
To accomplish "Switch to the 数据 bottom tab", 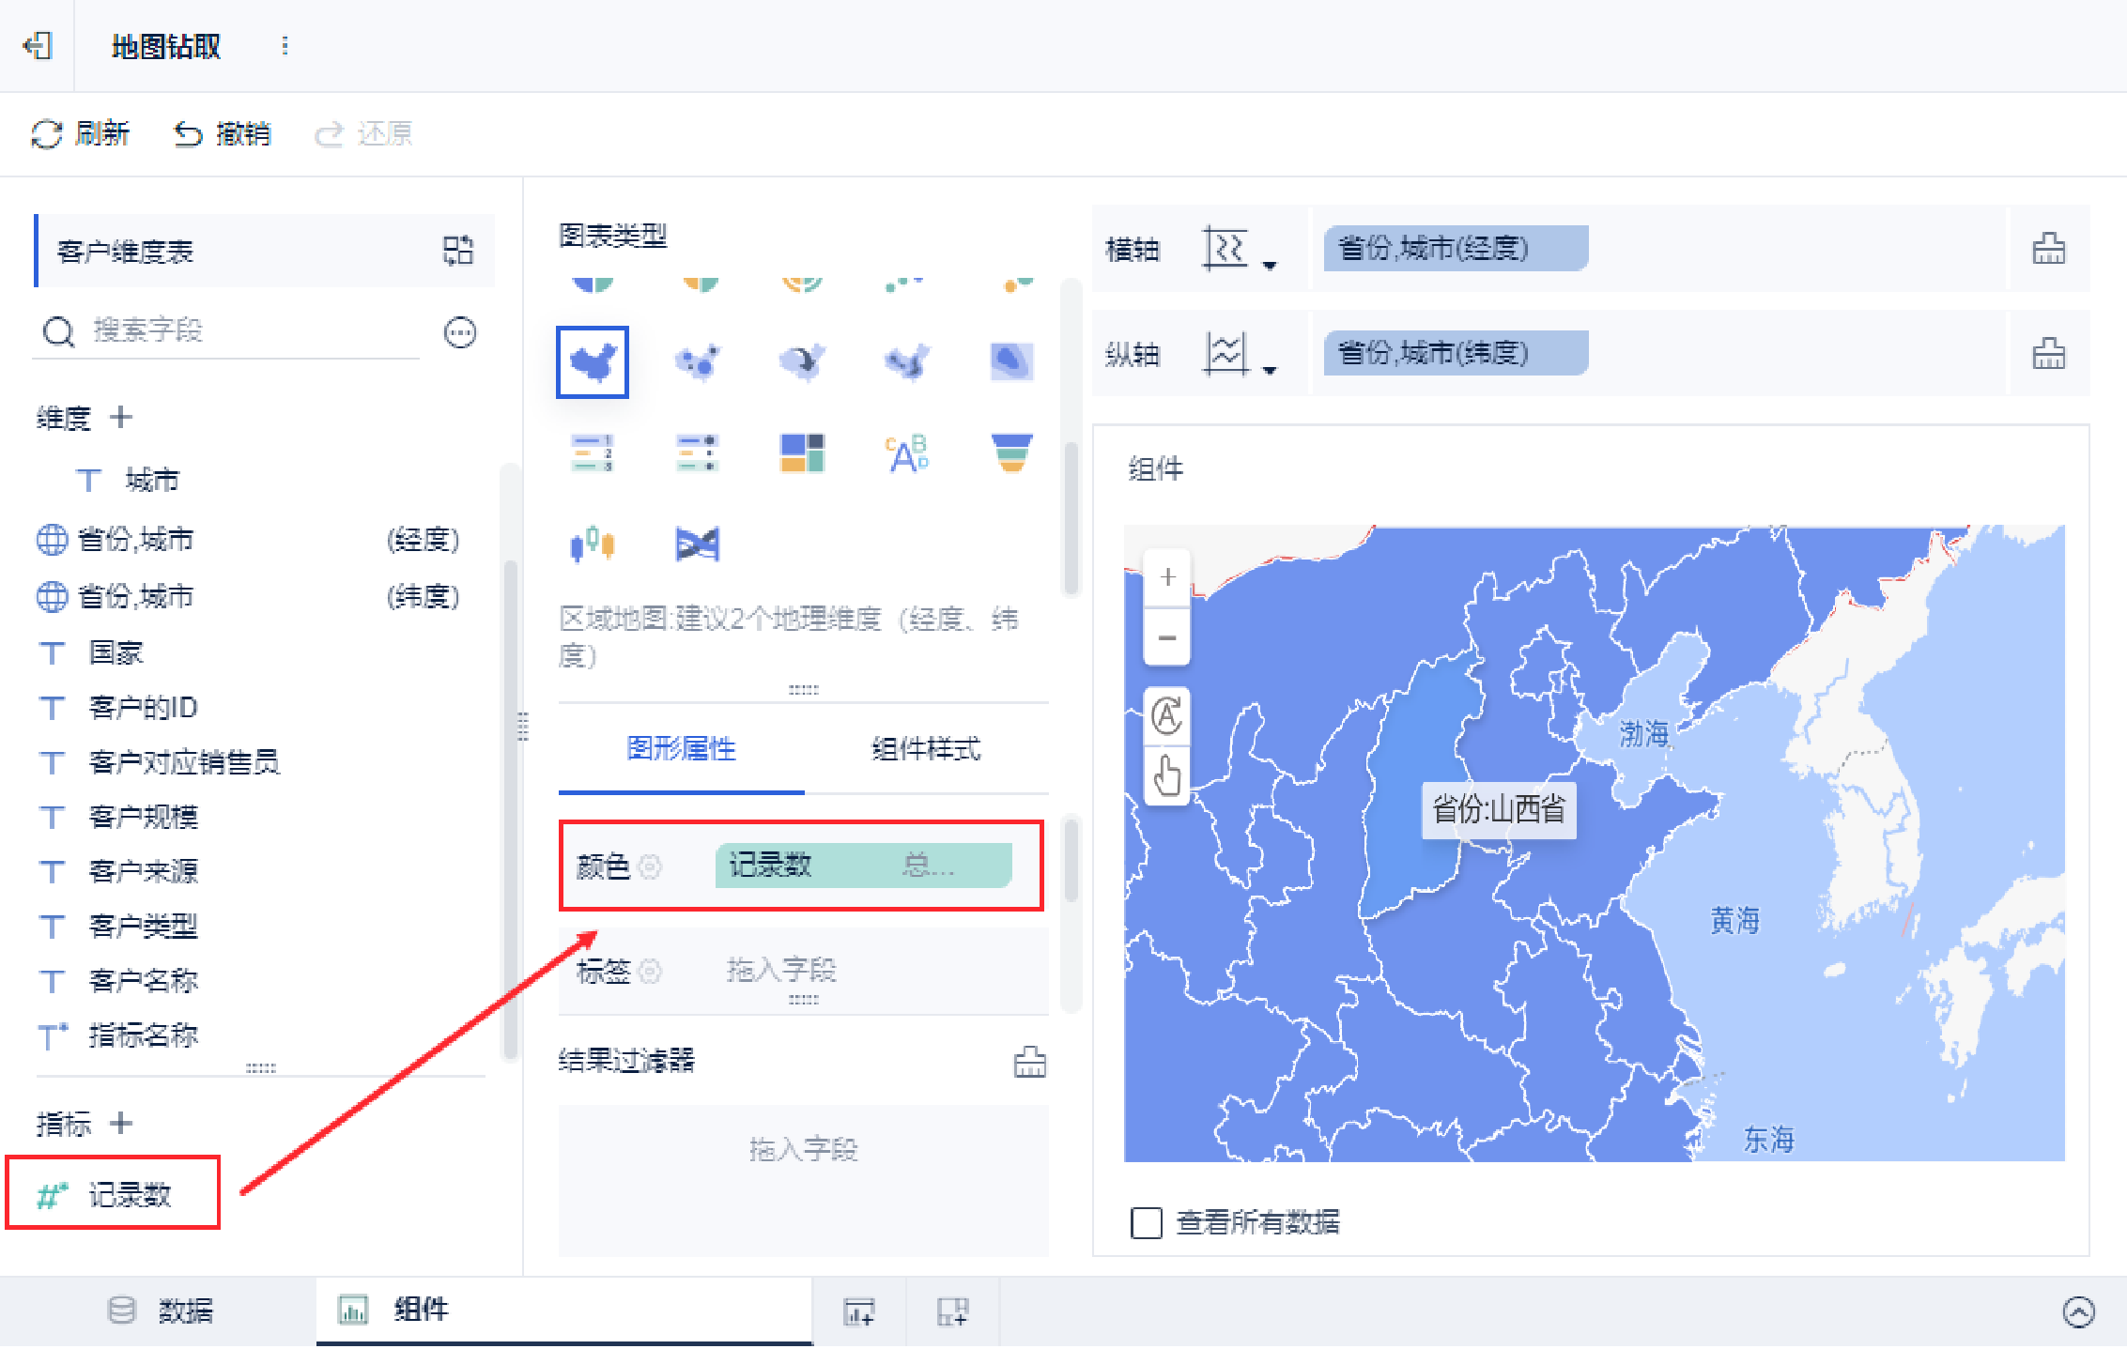I will pyautogui.click(x=162, y=1311).
